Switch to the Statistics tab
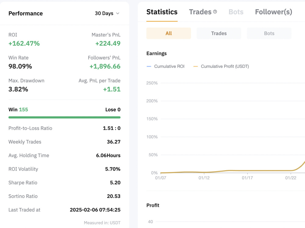This screenshot has width=305, height=228. (162, 12)
